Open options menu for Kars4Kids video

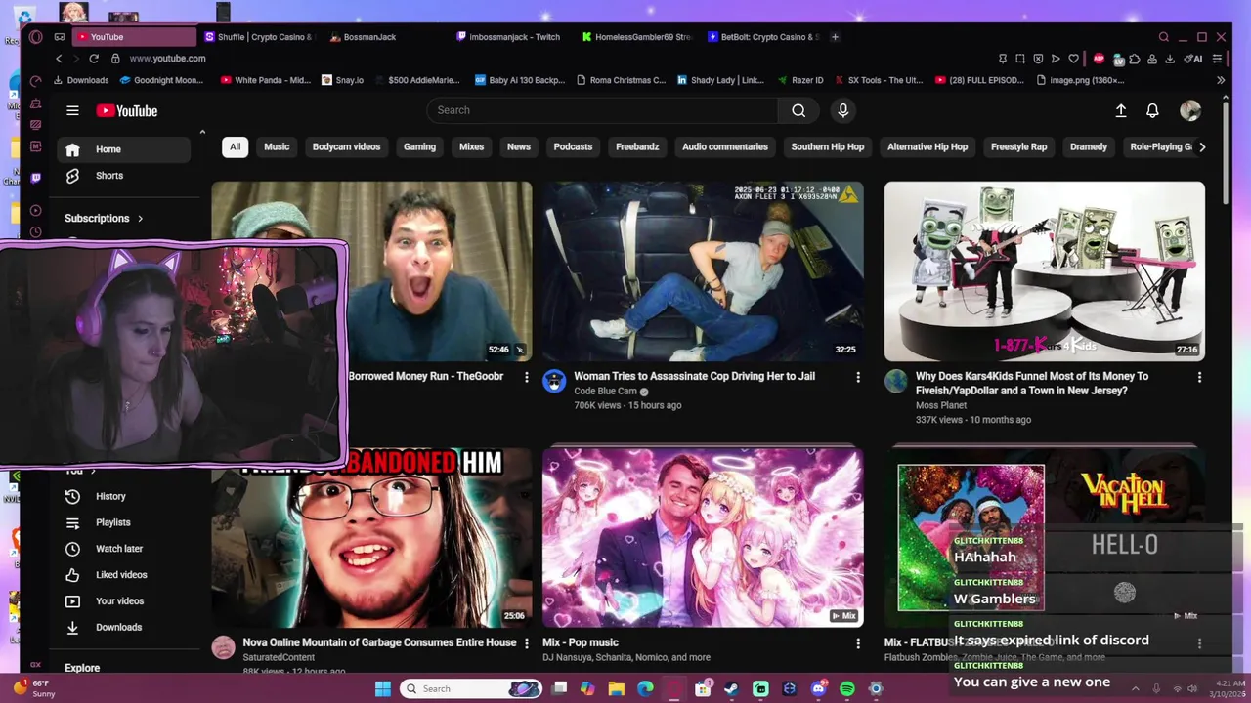pos(1199,377)
